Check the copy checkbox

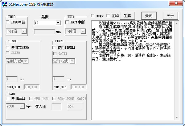click(x=93, y=16)
